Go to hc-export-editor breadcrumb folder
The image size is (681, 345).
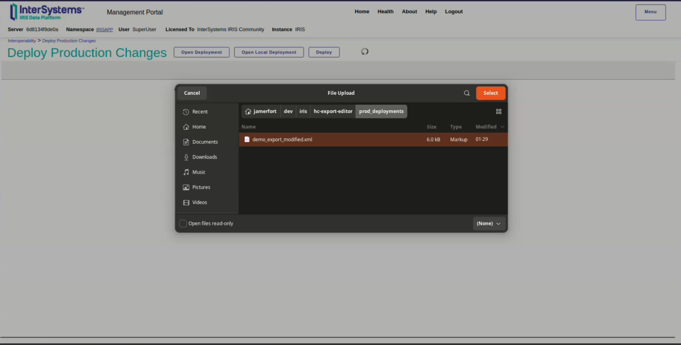[333, 111]
